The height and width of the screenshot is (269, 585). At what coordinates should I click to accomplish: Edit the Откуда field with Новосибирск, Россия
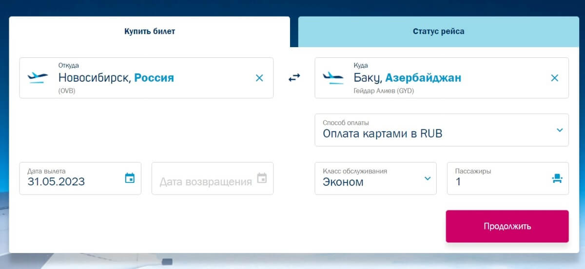pos(146,78)
